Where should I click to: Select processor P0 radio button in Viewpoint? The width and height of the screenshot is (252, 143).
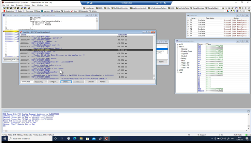188,21
